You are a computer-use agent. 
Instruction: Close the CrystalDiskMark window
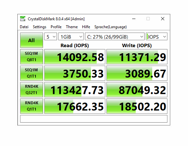[x=163, y=19]
